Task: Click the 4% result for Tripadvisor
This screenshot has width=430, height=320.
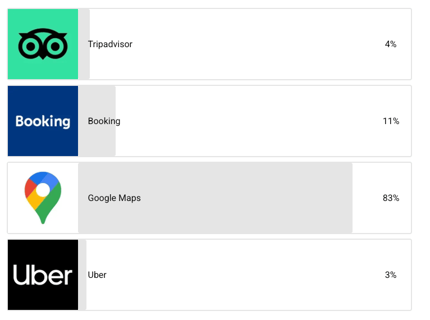Action: pos(391,44)
